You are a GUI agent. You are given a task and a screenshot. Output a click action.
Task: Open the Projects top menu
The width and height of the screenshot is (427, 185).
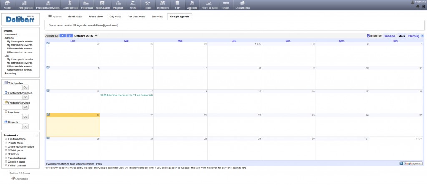click(118, 5)
